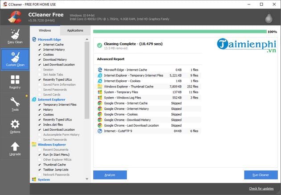Click the Analyze button
Screen dimensions: 281x195
coord(110,175)
